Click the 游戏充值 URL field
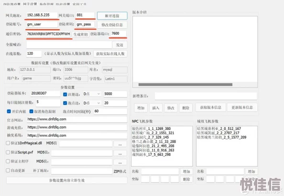Image resolution: width=284 pixels, height=196 pixels. [77, 127]
